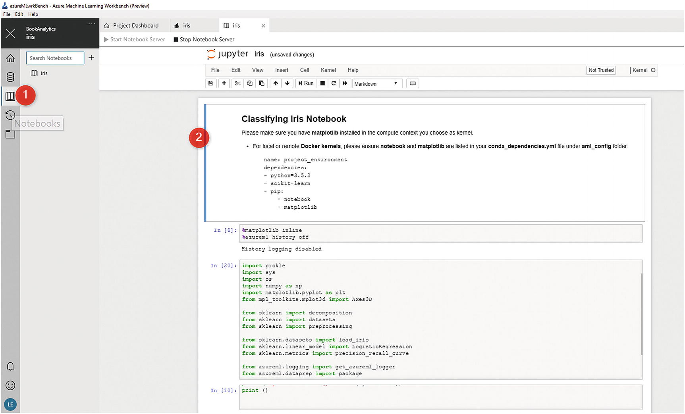Send feedback via the smiley icon
Image resolution: width=685 pixels, height=414 pixels.
click(x=11, y=385)
